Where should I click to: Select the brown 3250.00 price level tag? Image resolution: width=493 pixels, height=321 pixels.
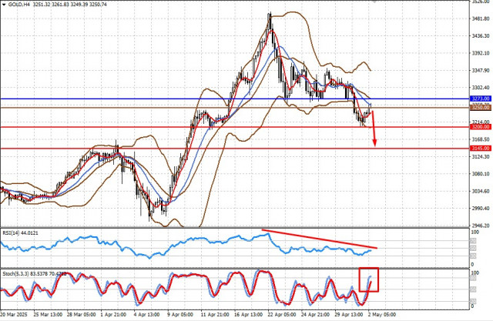pyautogui.click(x=481, y=108)
